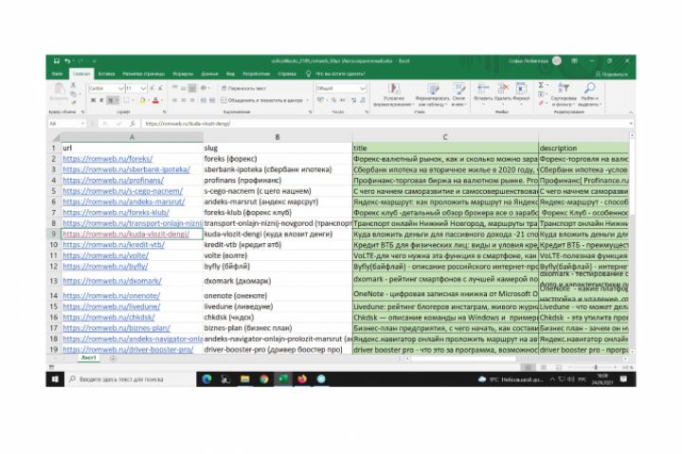Switch to Page Layout view in status bar
Image resolution: width=682 pixels, height=454 pixels.
coord(544,368)
